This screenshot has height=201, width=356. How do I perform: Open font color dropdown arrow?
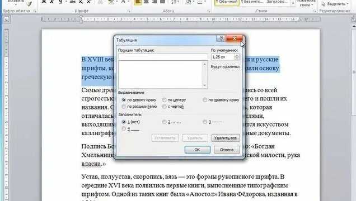(128, 2)
